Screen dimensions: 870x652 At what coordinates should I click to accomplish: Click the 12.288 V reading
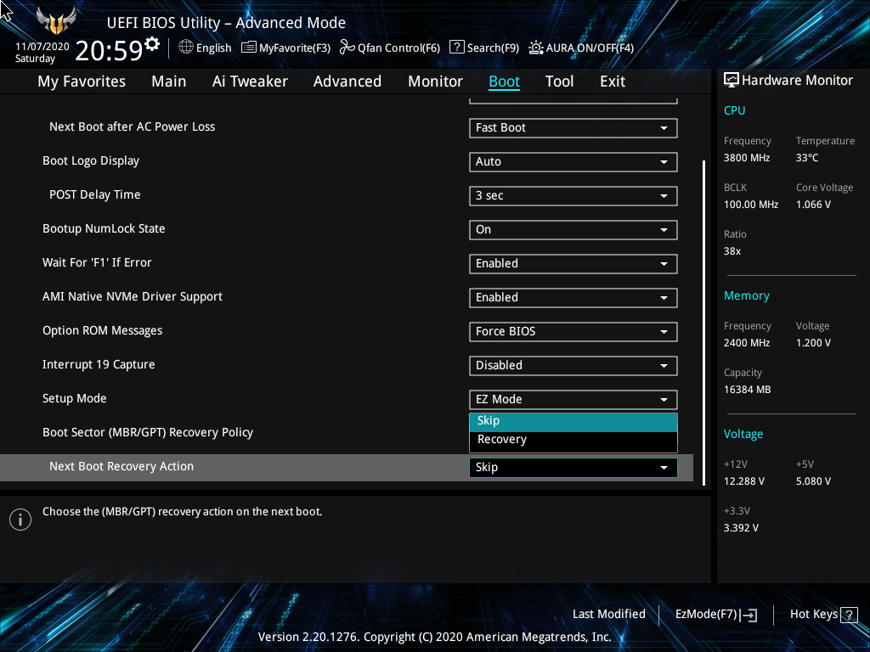point(744,482)
